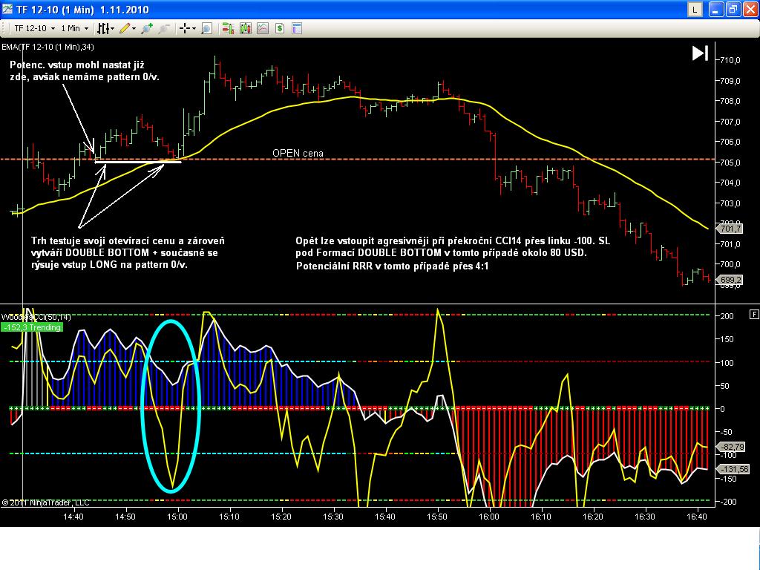This screenshot has height=570, width=760.
Task: Click the skip-to-end arrow on chart
Action: (x=700, y=53)
